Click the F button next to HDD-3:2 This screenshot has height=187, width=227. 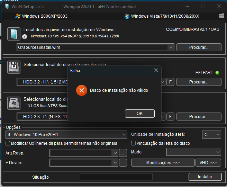pos(170,82)
